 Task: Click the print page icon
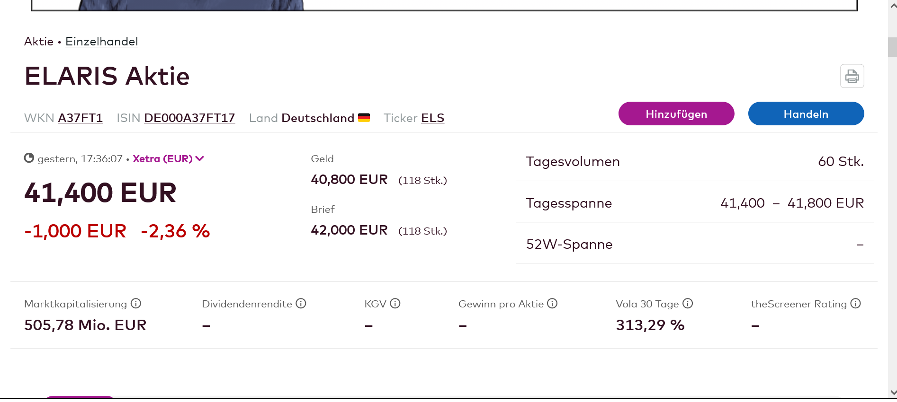[852, 76]
